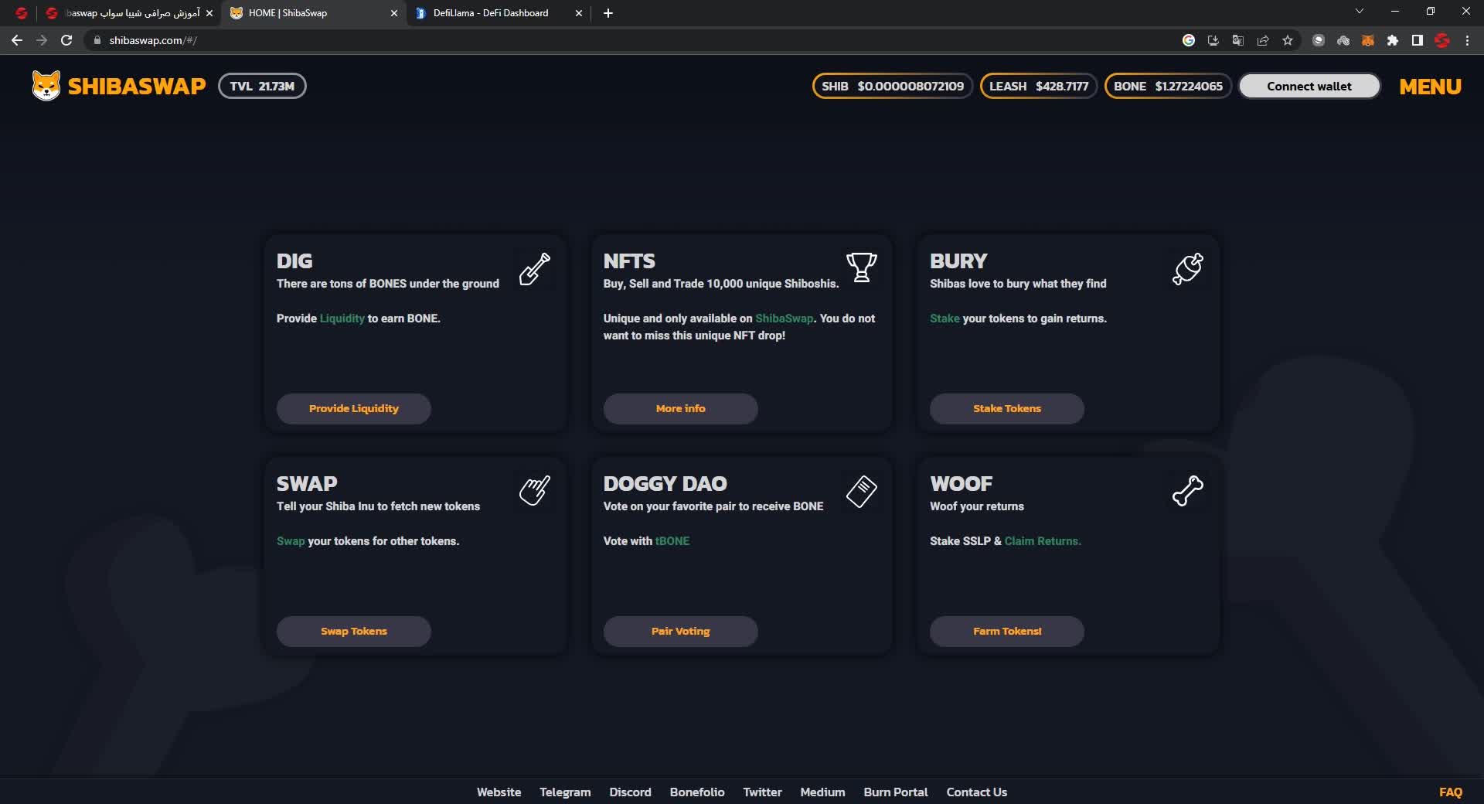The width and height of the screenshot is (1484, 804).
Task: Reload the ShibaSwap page
Action: point(66,40)
